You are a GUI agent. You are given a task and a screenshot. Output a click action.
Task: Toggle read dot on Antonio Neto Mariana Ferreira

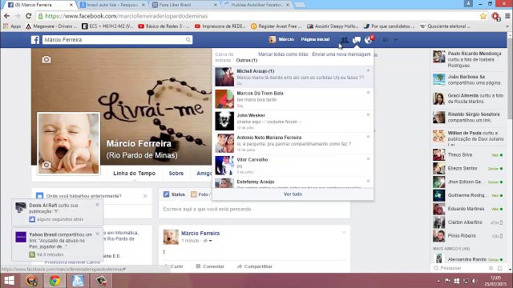coord(368,137)
